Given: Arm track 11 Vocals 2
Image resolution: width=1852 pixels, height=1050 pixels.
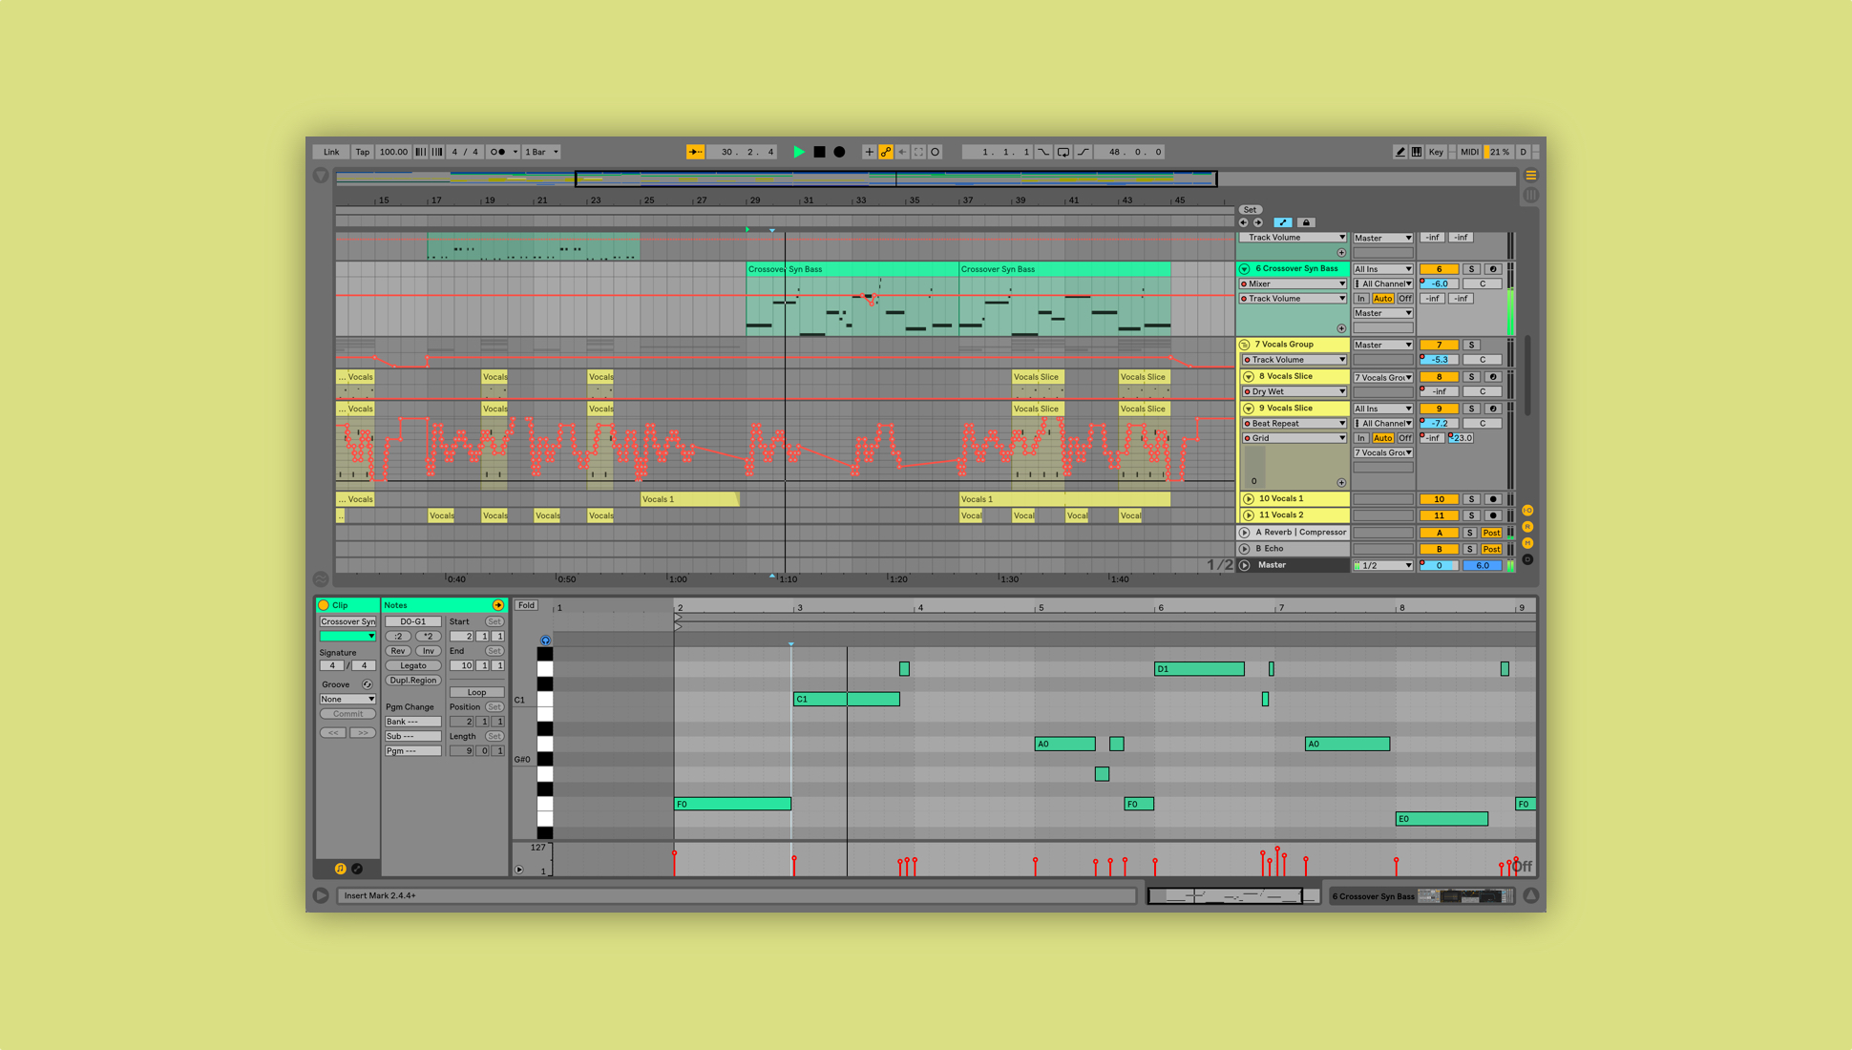Looking at the screenshot, I should point(1494,515).
